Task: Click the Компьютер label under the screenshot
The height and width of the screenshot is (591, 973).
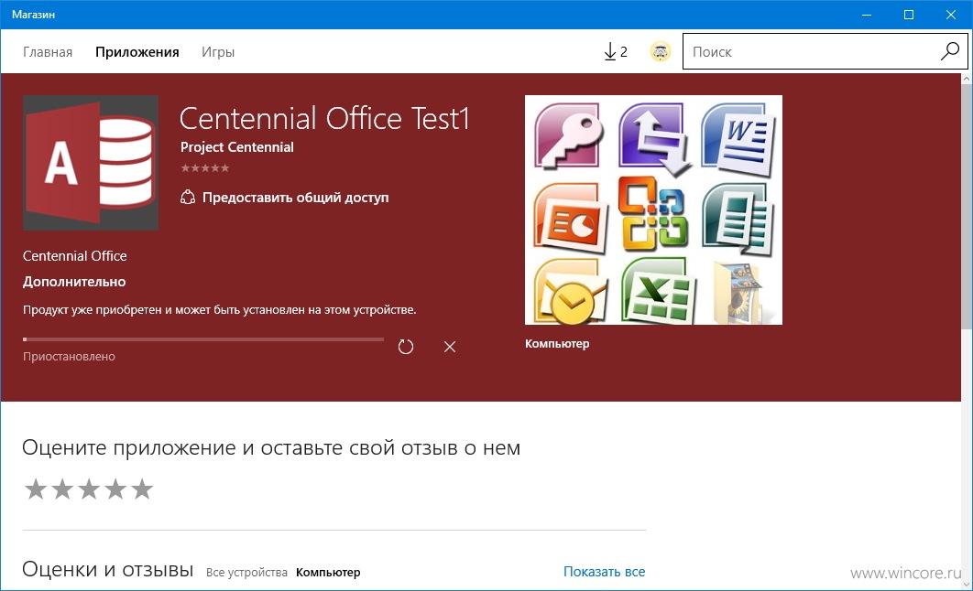Action: coord(557,344)
